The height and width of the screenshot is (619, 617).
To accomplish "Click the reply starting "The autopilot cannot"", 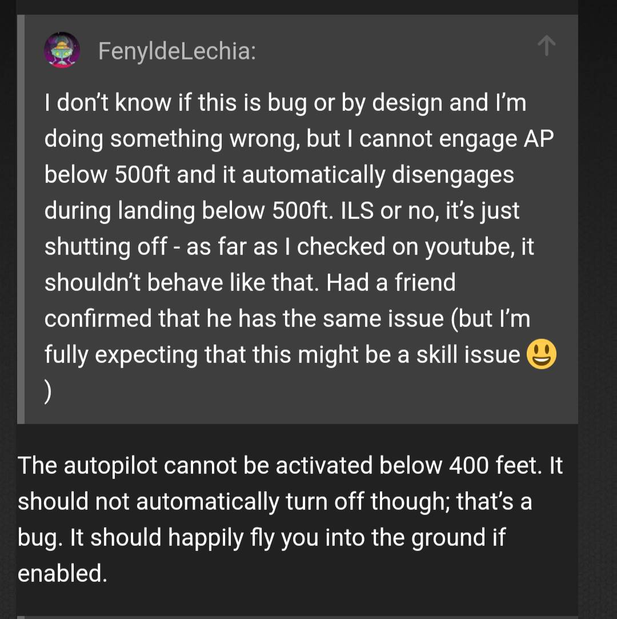I will tap(290, 519).
